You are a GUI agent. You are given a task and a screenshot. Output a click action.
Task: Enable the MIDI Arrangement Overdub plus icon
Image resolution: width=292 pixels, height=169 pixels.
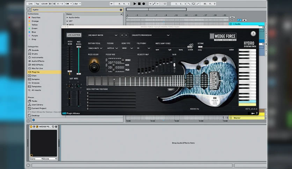pos(150,4)
